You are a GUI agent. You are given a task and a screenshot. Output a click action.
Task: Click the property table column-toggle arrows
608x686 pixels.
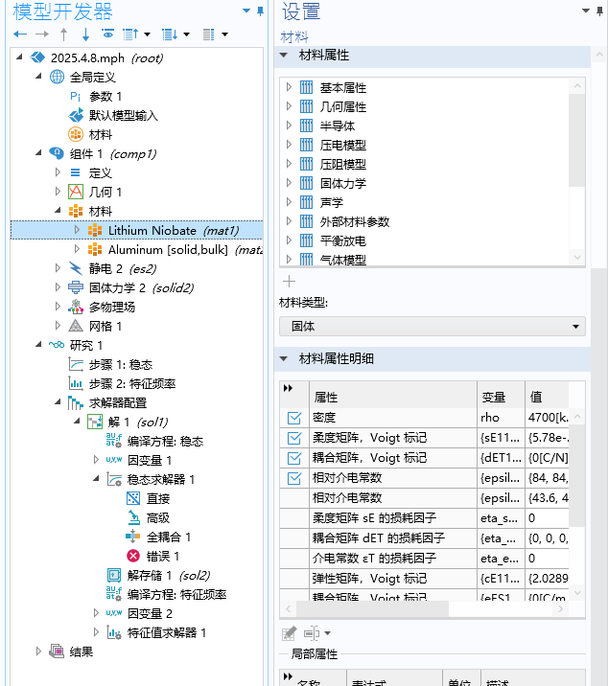click(x=289, y=388)
